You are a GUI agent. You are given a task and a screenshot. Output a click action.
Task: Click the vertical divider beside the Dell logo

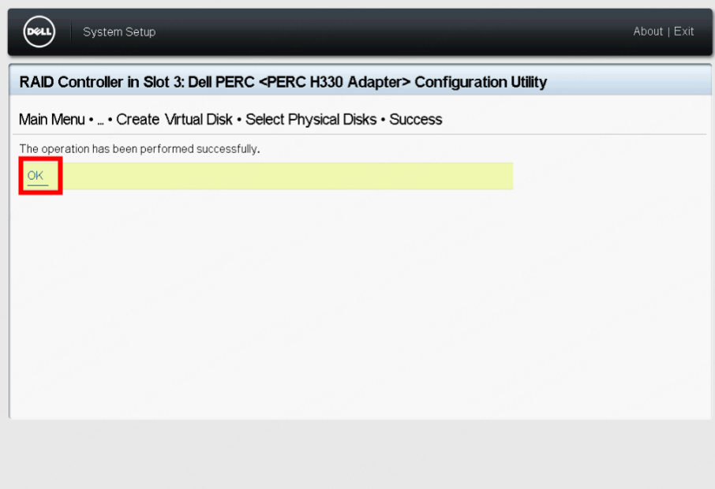71,32
